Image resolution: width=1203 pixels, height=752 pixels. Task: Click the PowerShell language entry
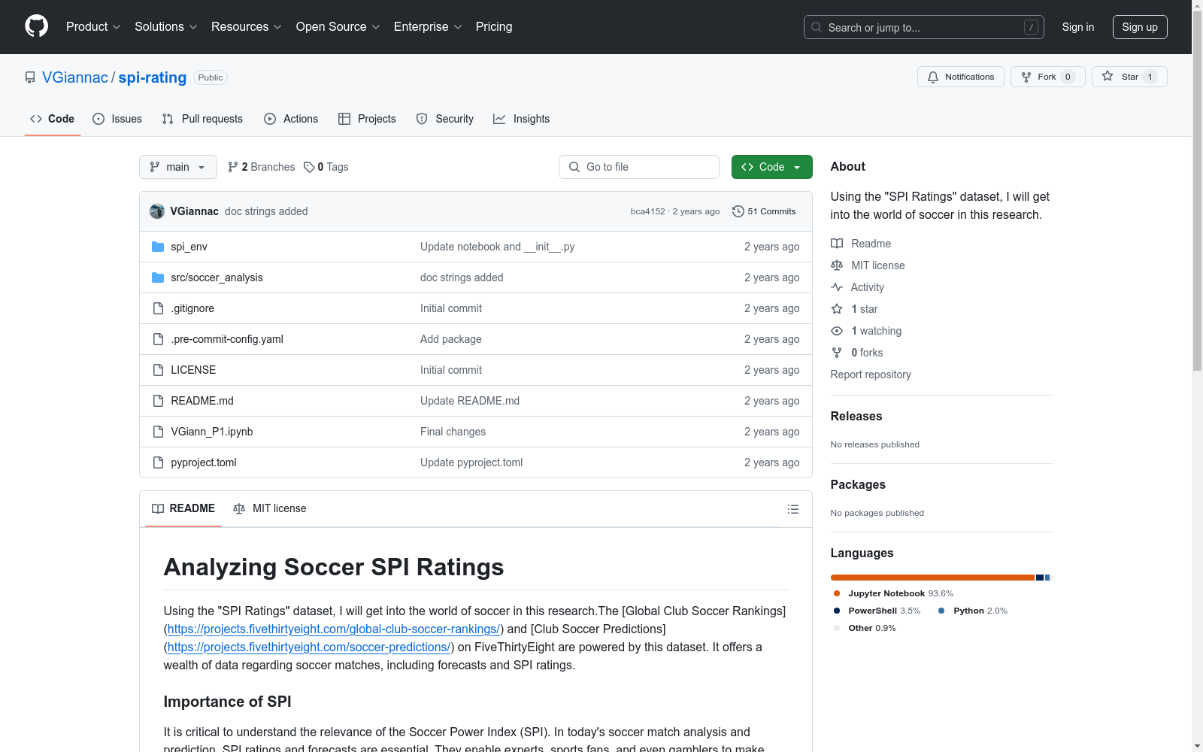click(x=877, y=611)
